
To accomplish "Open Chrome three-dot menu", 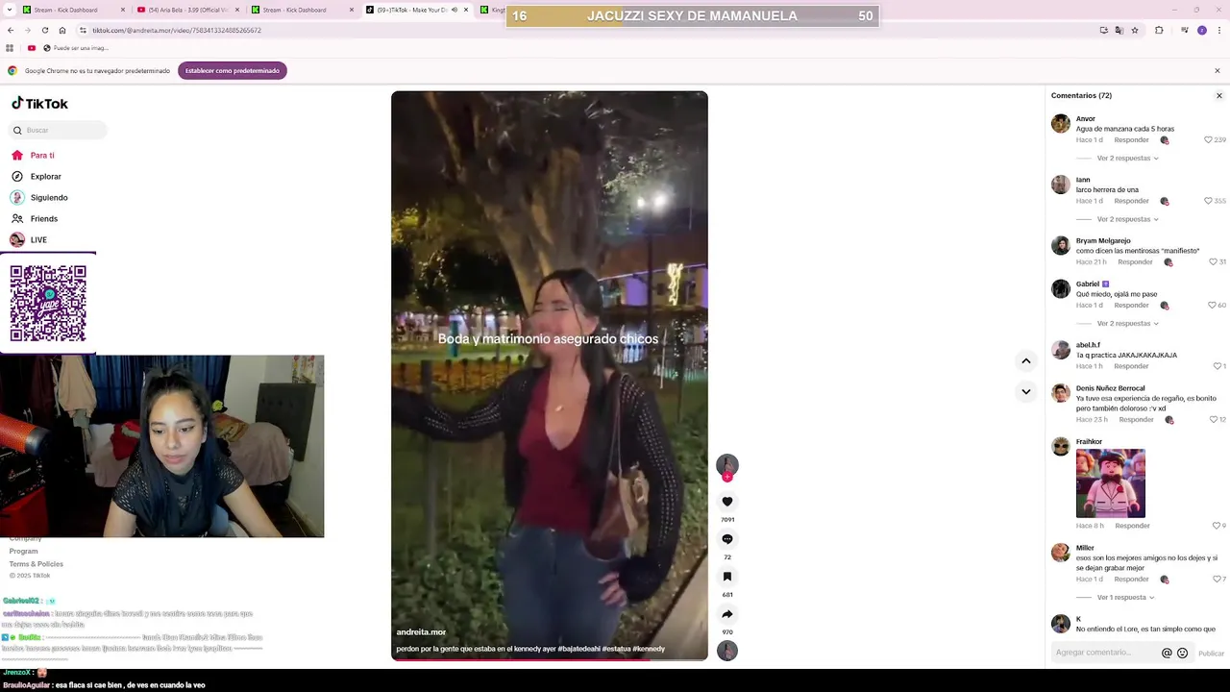I will pyautogui.click(x=1218, y=30).
